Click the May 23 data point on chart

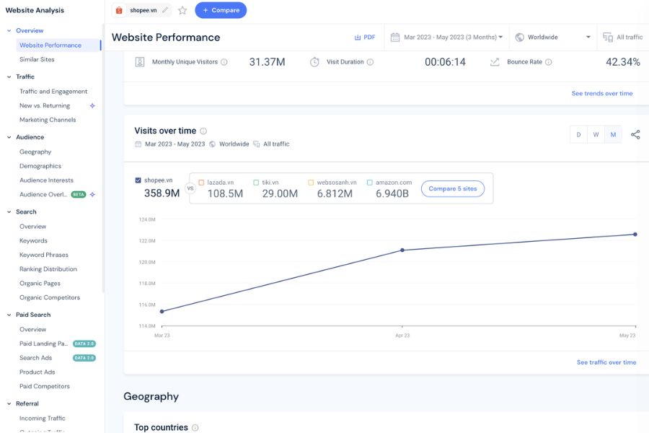coord(635,235)
